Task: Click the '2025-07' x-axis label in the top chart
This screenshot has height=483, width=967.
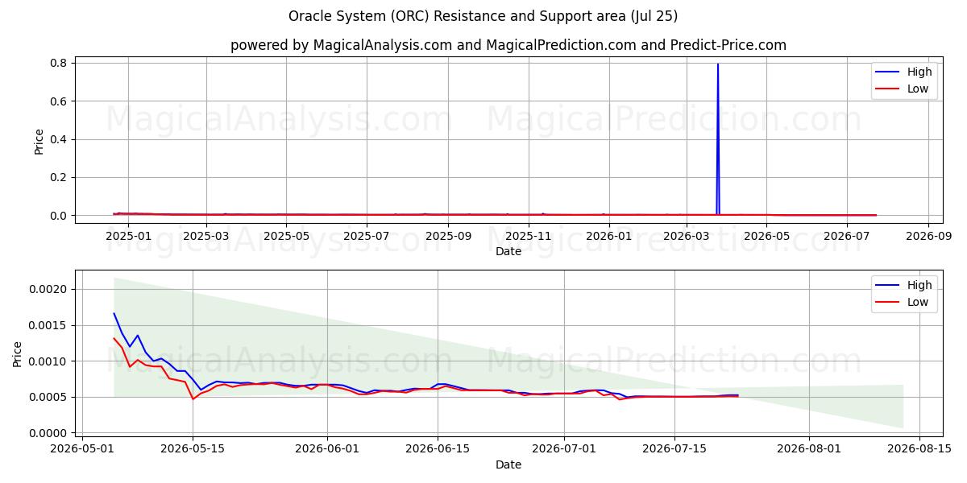Action: (x=367, y=236)
